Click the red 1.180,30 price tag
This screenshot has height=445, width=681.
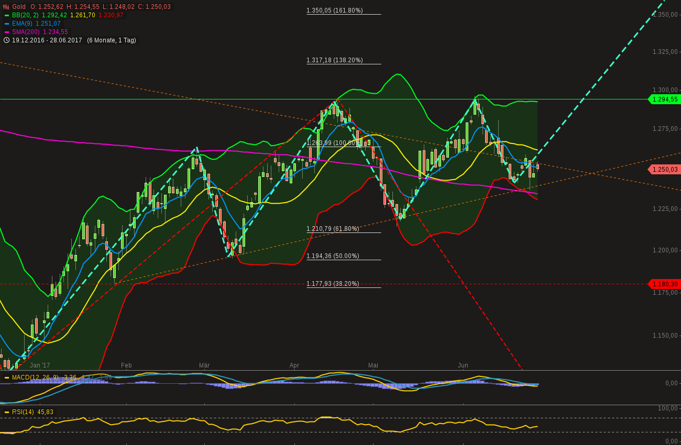pyautogui.click(x=664, y=284)
